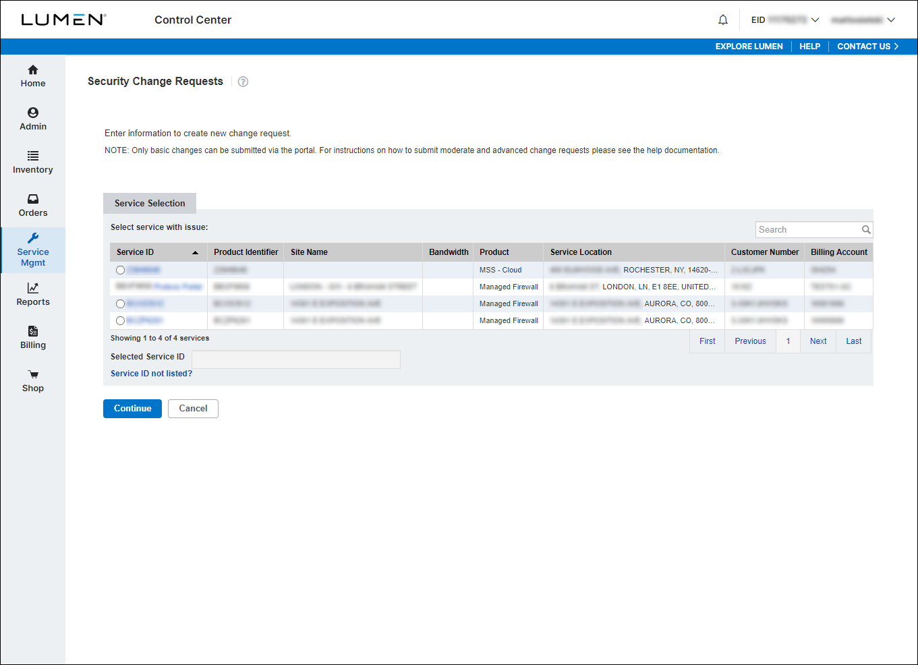Sort by Customer Number column
Image resolution: width=918 pixels, height=665 pixels.
[x=765, y=252]
